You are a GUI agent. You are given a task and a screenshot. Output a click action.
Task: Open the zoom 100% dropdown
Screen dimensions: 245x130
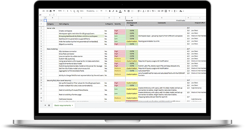[x=61, y=11]
